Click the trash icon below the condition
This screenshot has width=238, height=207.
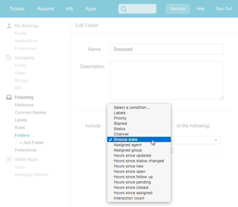172,151
